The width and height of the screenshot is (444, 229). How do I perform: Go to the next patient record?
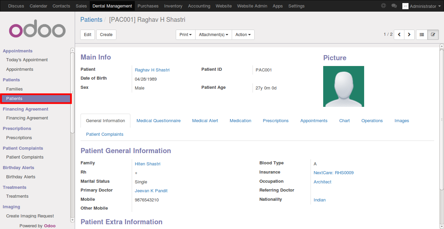click(x=409, y=35)
